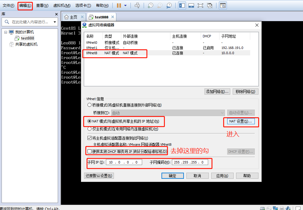Click the 帮助 button in dialog
The image size is (303, 210).
[x=247, y=176]
